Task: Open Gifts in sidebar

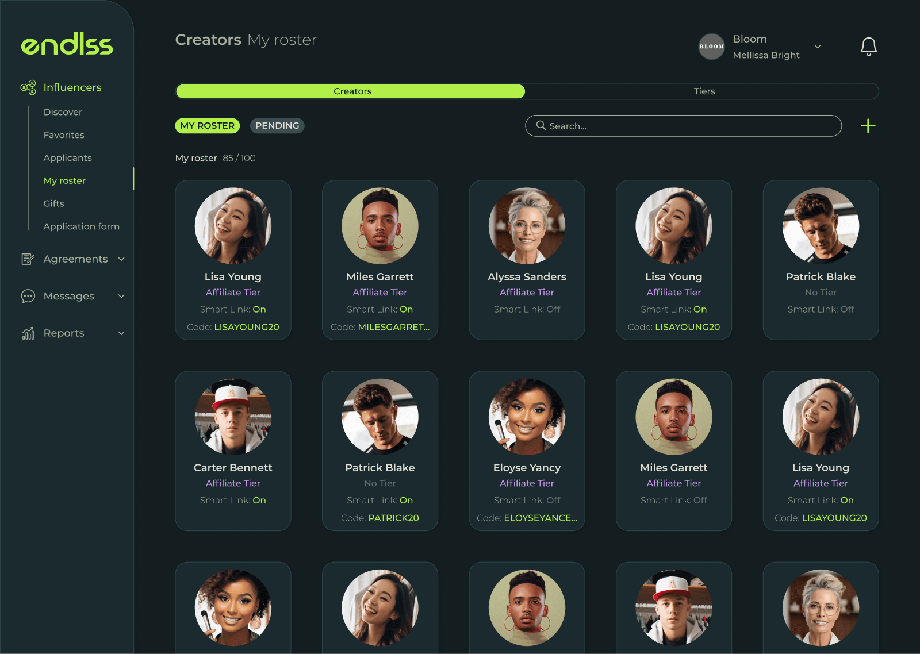Action: click(53, 203)
